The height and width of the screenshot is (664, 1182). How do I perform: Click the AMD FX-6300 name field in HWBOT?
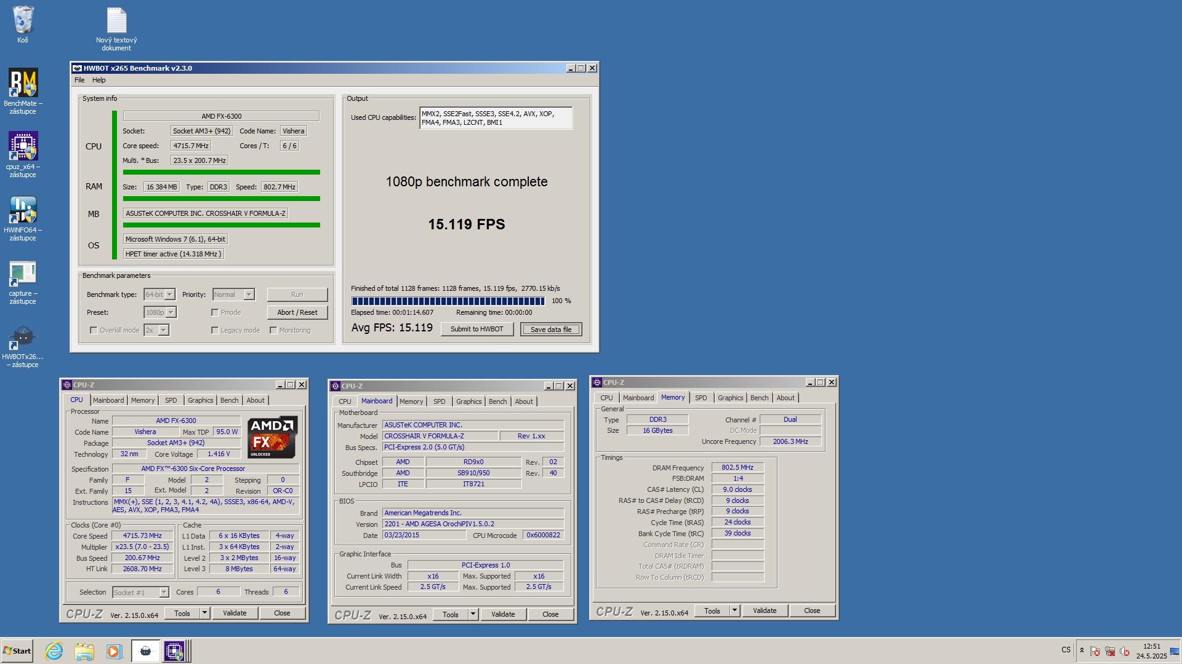[221, 116]
